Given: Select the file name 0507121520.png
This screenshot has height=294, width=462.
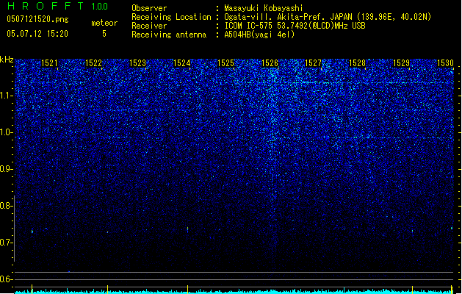Looking at the screenshot, I should (x=37, y=19).
